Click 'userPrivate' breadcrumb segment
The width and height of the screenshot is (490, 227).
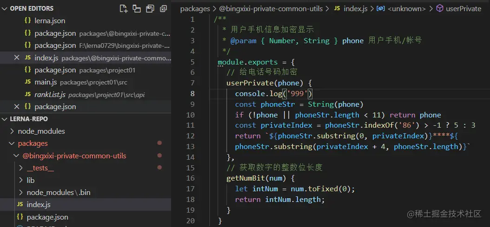464,9
